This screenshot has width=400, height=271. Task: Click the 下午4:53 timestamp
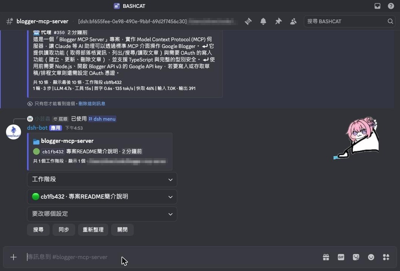tap(74, 128)
